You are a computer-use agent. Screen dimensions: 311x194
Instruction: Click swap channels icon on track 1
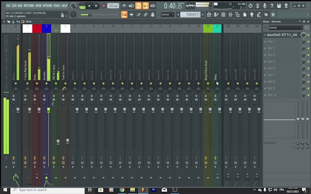pyautogui.click(x=25, y=100)
